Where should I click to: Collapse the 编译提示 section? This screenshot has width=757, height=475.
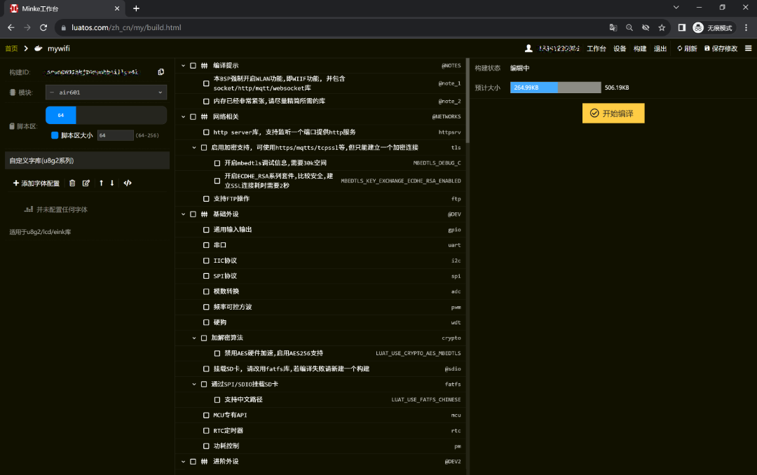184,66
